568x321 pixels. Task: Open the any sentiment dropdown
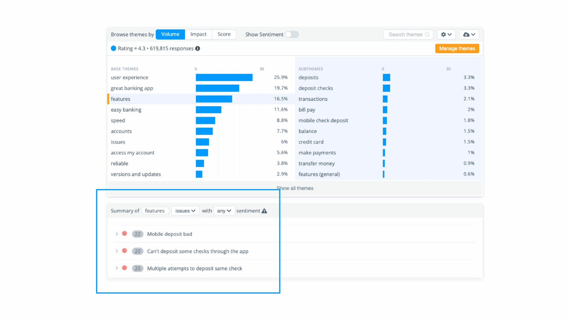point(224,211)
